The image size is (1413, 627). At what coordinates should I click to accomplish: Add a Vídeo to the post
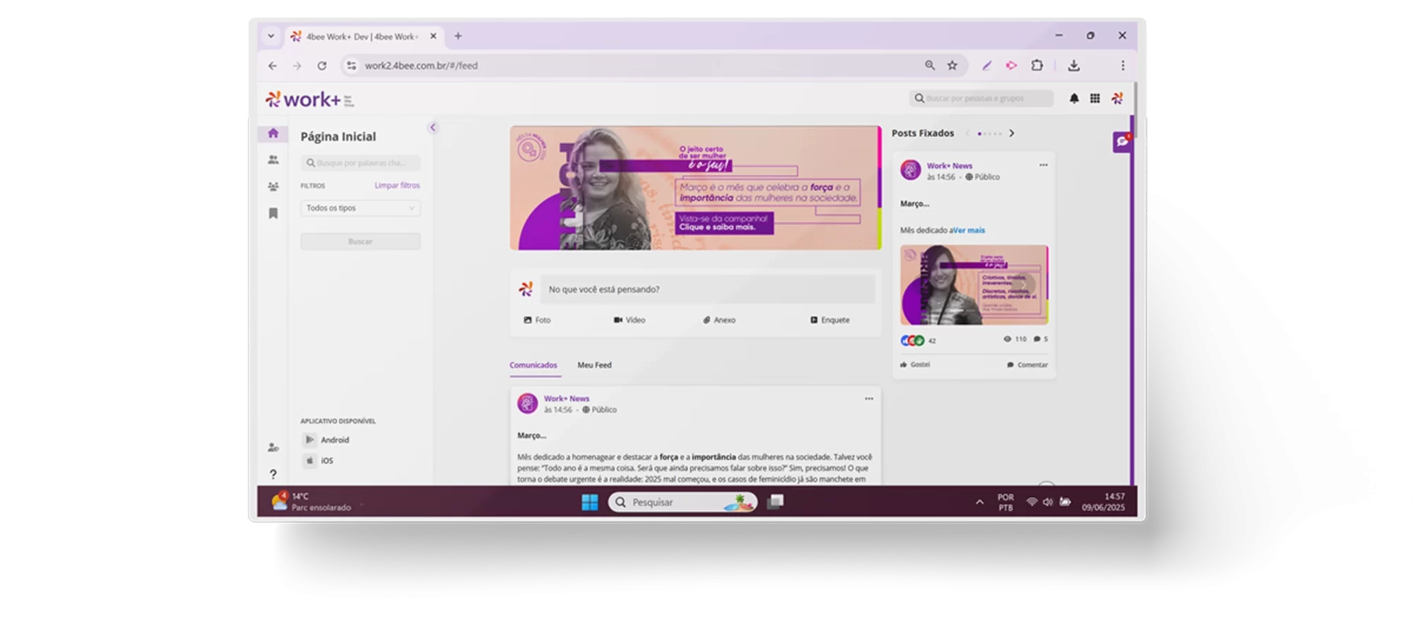(x=629, y=320)
